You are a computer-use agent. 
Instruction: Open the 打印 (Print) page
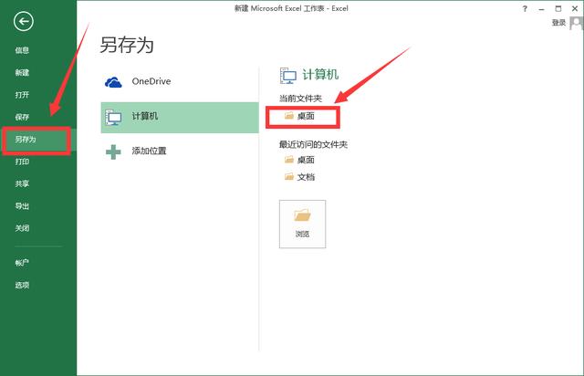(x=22, y=162)
